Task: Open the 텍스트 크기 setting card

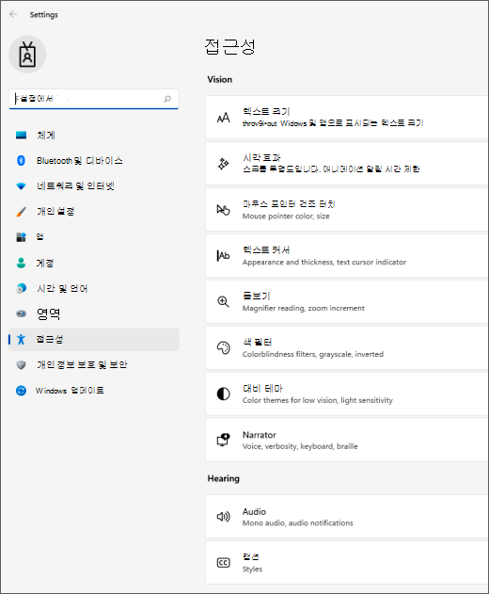Action: (x=347, y=118)
